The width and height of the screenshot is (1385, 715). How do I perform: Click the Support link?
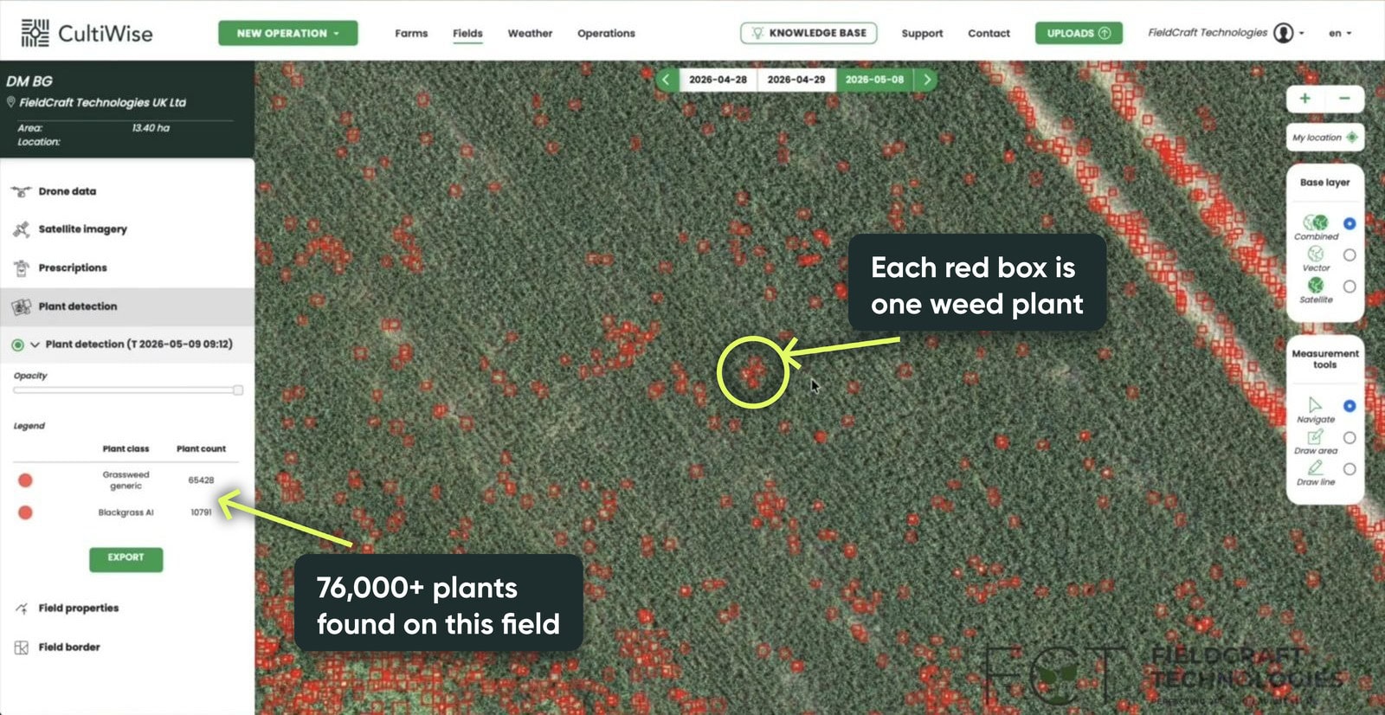(x=922, y=33)
